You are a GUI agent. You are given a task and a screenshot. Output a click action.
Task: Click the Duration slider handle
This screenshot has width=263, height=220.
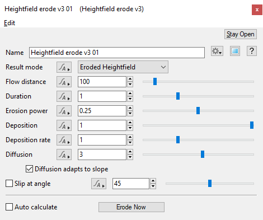[x=178, y=96]
